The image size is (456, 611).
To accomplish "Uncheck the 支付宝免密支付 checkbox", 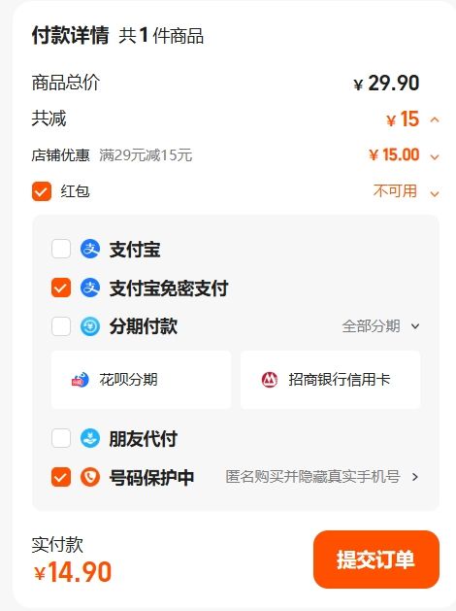I will point(61,288).
